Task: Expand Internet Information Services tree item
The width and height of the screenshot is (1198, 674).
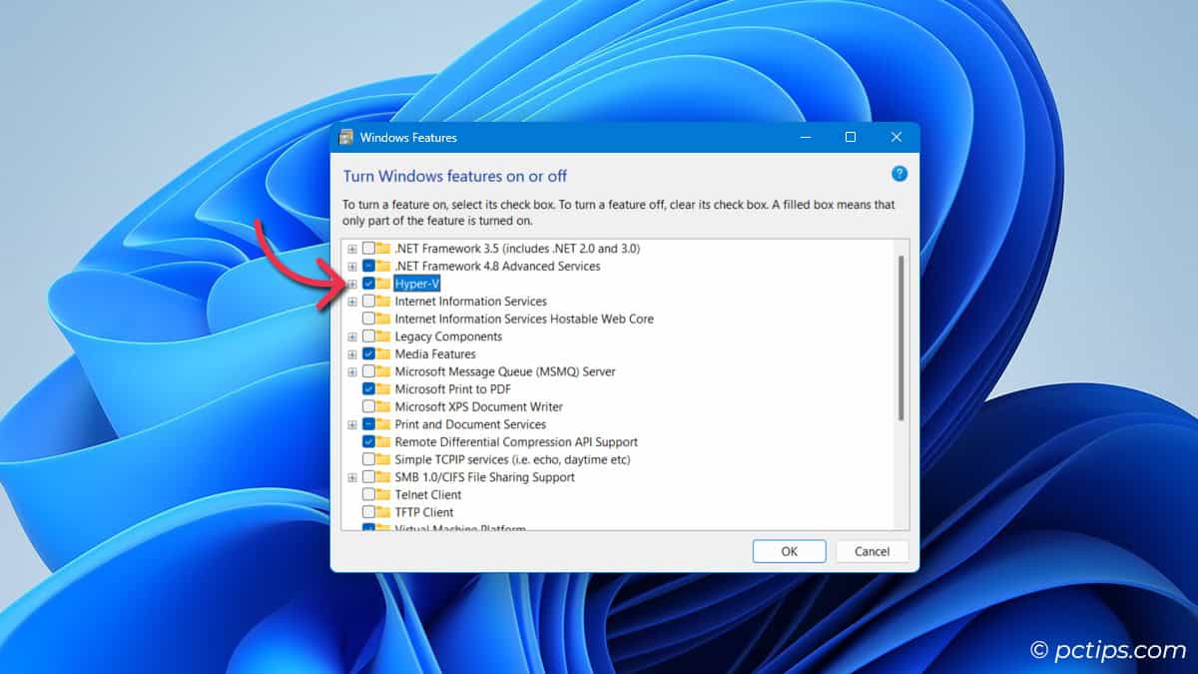Action: (x=351, y=301)
